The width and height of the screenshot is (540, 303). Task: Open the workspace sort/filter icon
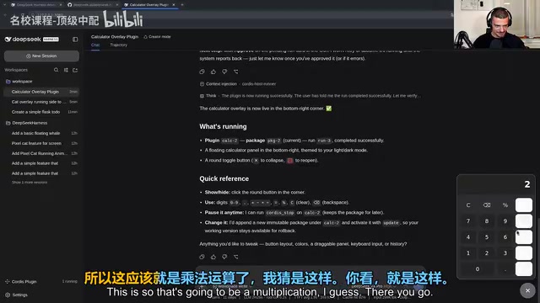coord(66,70)
